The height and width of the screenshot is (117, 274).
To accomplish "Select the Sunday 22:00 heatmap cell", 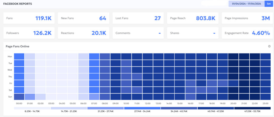I will point(255,97).
